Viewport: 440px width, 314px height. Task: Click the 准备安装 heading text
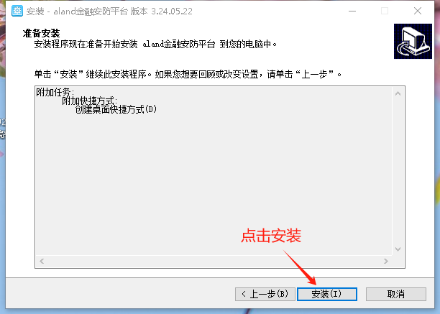(x=41, y=33)
